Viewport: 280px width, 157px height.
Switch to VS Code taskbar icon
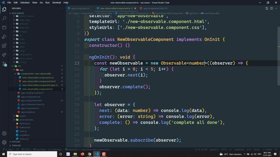[97, 154]
